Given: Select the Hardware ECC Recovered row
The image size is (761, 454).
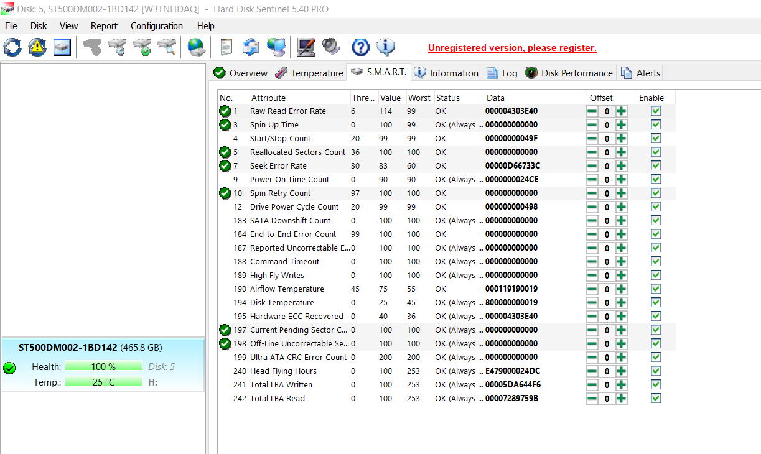Looking at the screenshot, I should pos(446,317).
